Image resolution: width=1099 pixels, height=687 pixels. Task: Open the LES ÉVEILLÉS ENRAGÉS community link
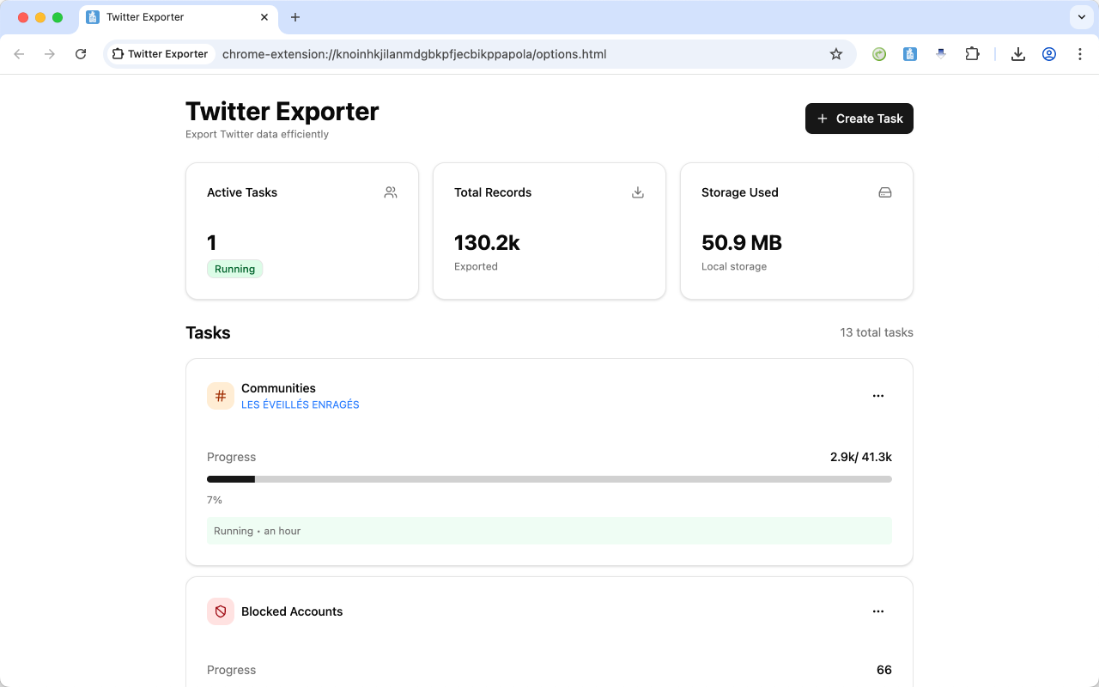point(301,404)
